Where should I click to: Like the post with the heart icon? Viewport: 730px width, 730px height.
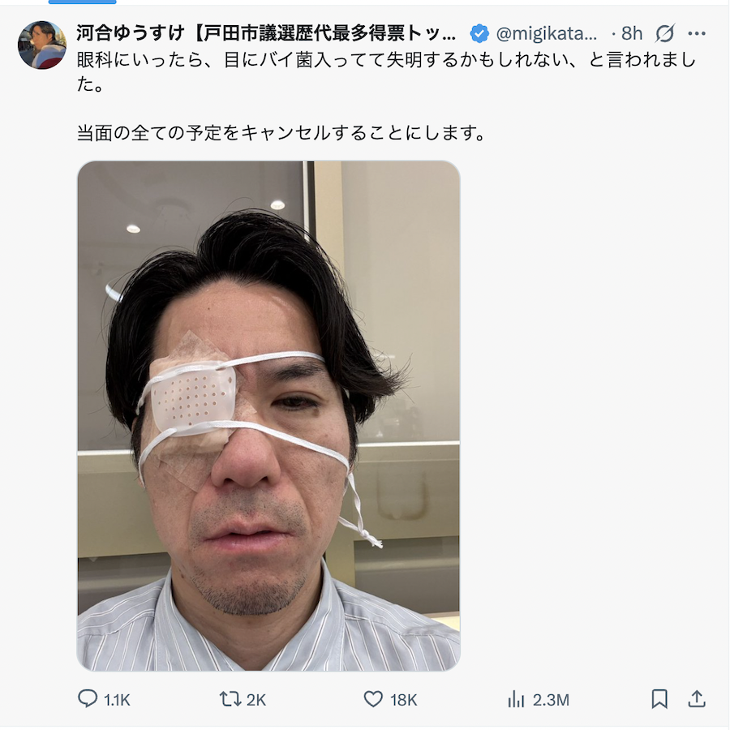click(373, 699)
